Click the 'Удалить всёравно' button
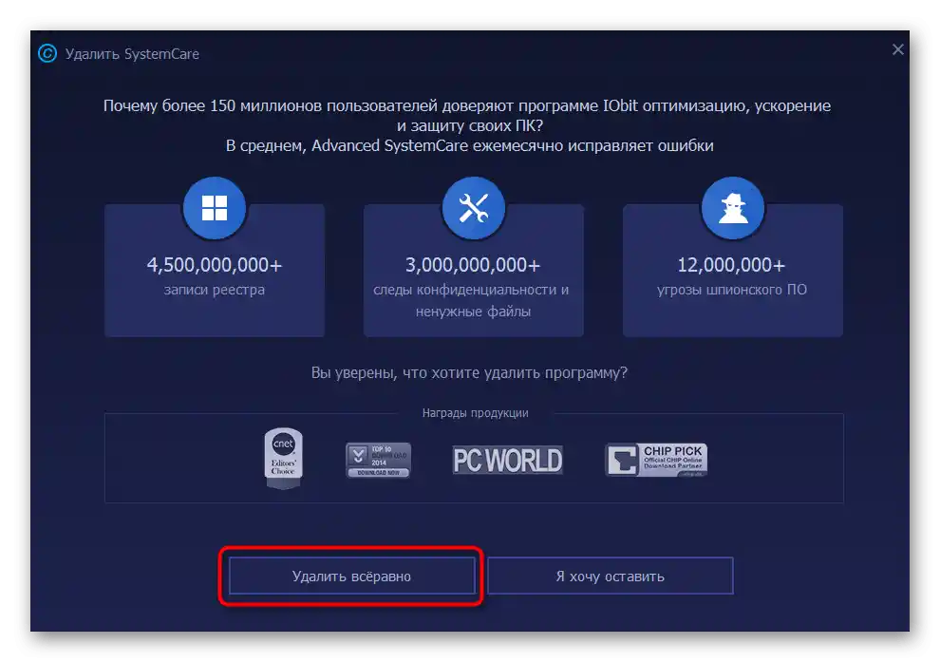The image size is (940, 662). coord(352,576)
